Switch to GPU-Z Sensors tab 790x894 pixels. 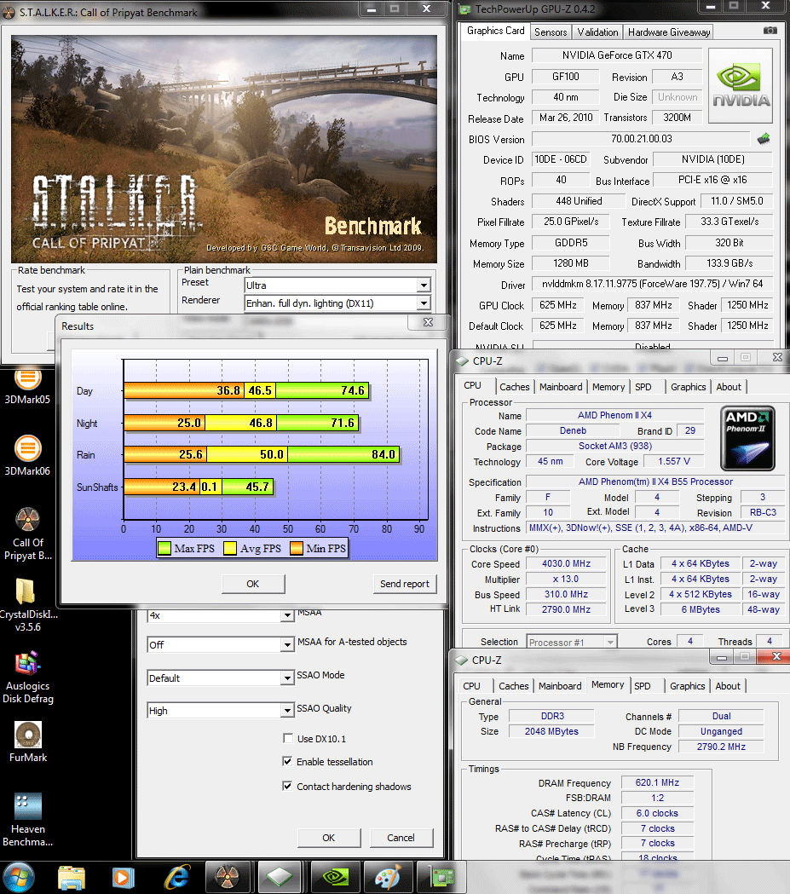[x=551, y=32]
